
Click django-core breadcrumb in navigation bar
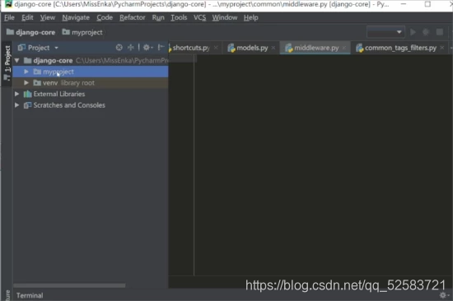[30, 32]
